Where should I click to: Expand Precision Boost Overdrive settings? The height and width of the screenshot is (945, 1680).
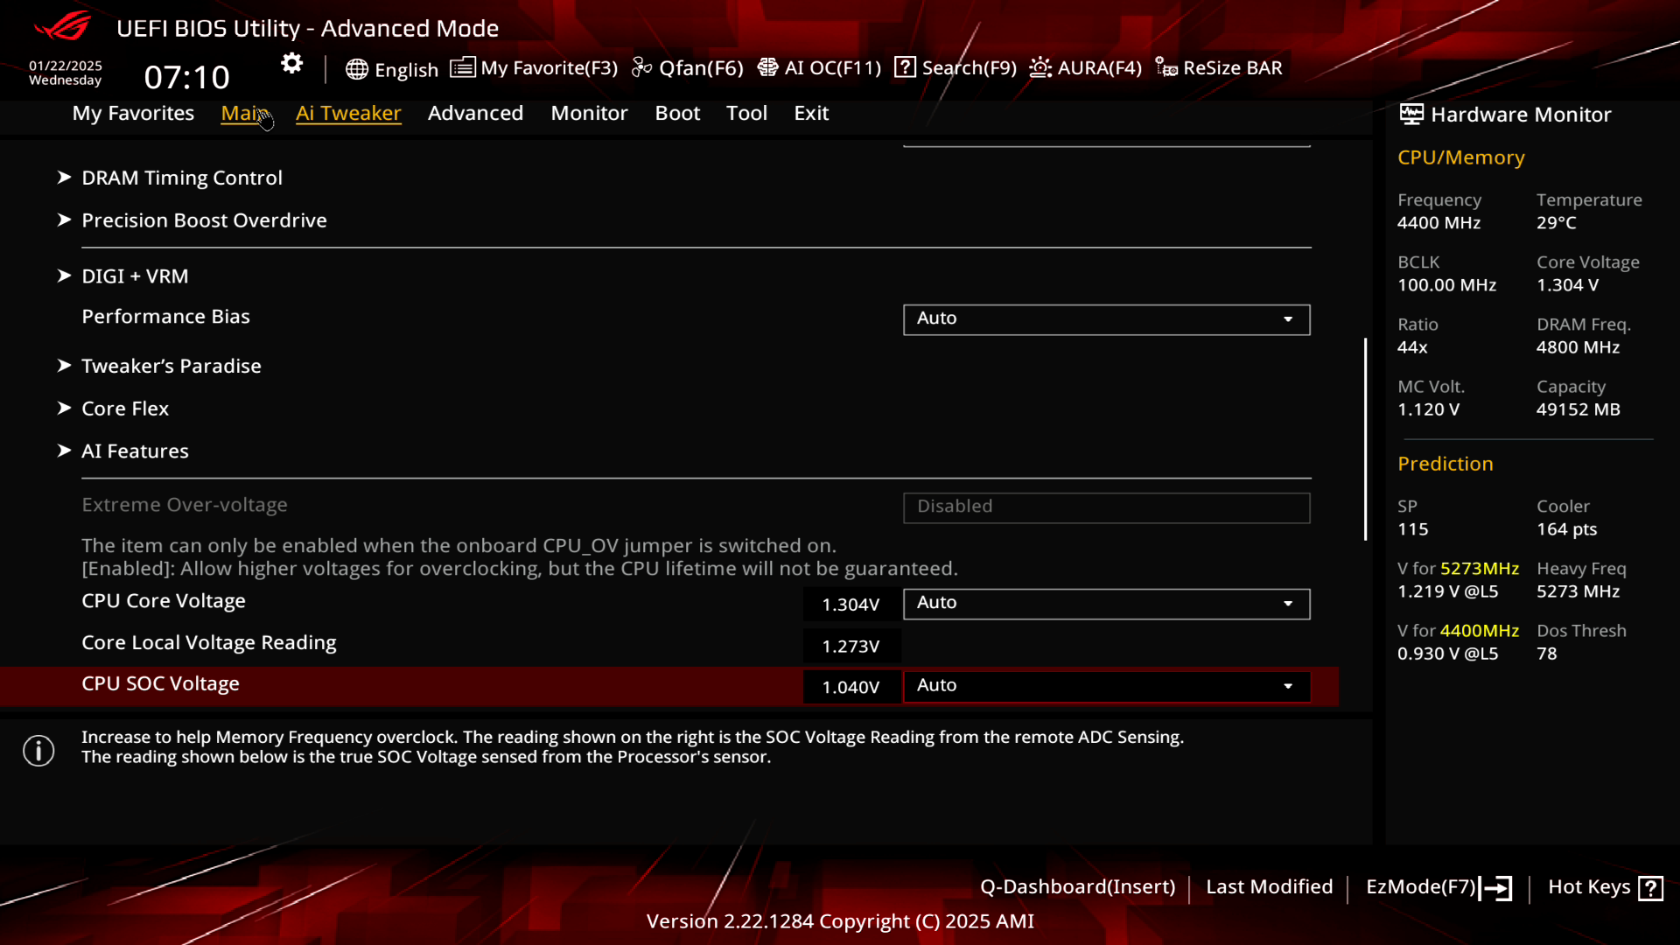(x=204, y=220)
